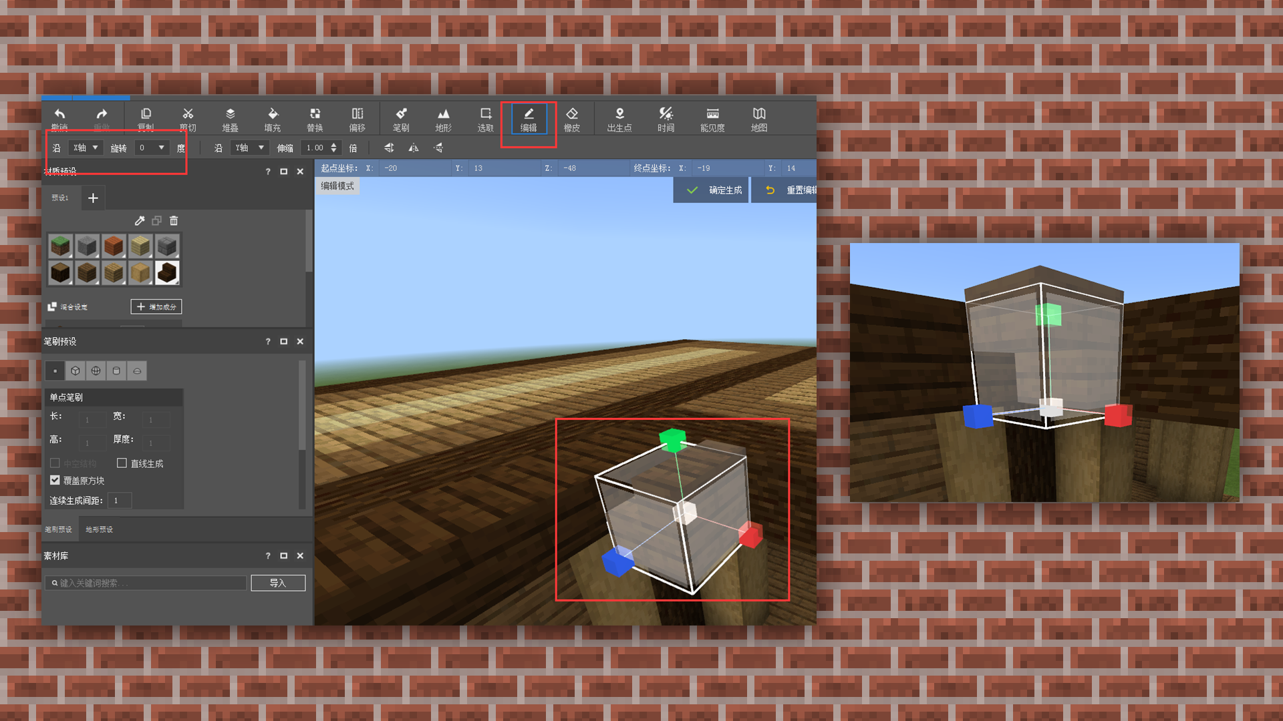
Task: Open help for the 材质预设 panel
Action: (x=268, y=172)
